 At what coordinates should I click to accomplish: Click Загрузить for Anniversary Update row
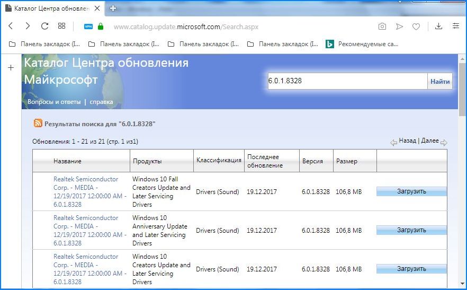[411, 230]
